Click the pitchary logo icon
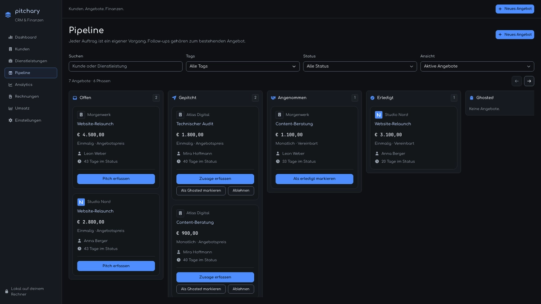The height and width of the screenshot is (304, 541). pyautogui.click(x=8, y=15)
